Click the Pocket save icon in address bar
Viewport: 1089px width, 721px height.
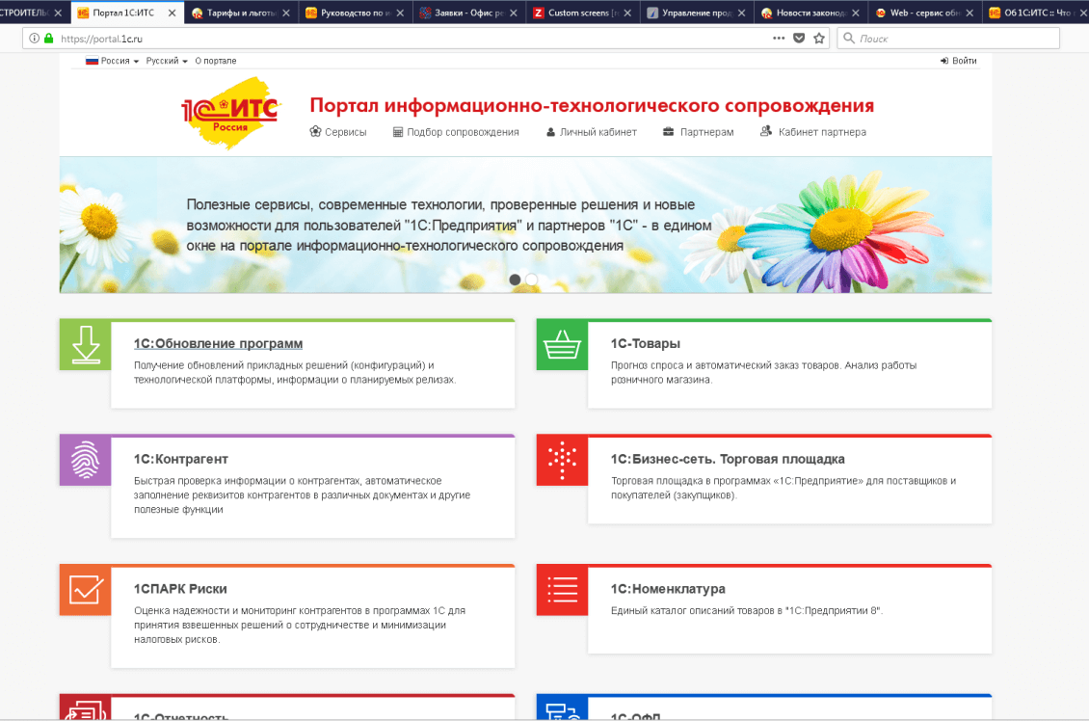coord(799,39)
